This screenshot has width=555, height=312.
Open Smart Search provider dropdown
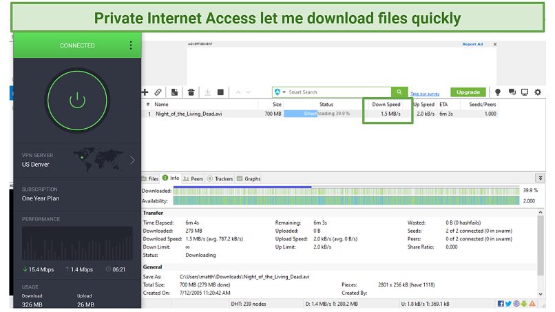click(280, 92)
